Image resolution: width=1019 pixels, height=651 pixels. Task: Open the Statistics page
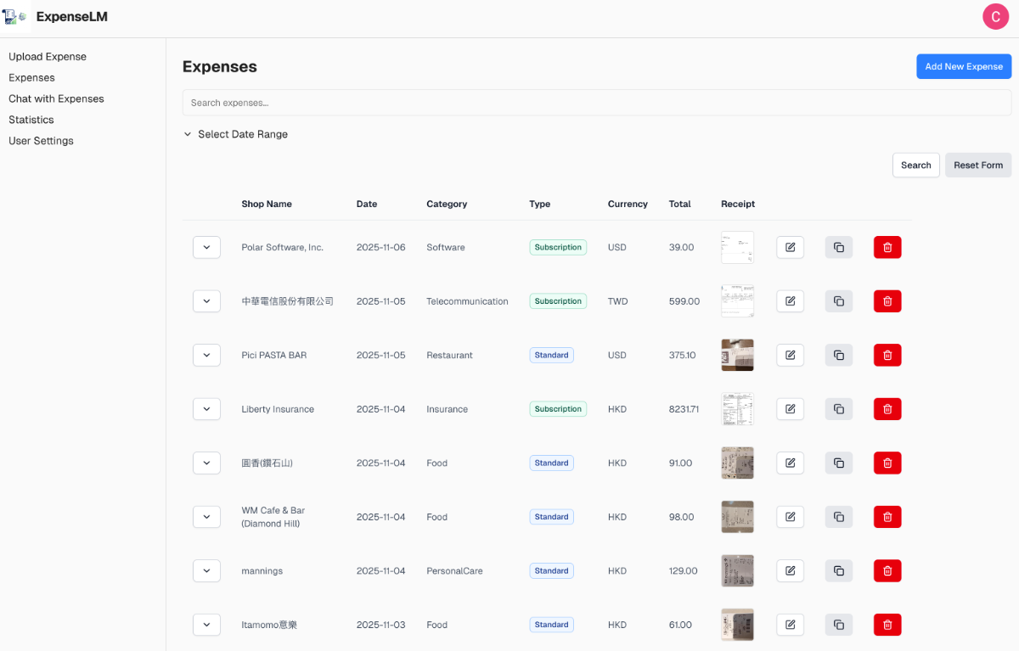click(x=31, y=120)
